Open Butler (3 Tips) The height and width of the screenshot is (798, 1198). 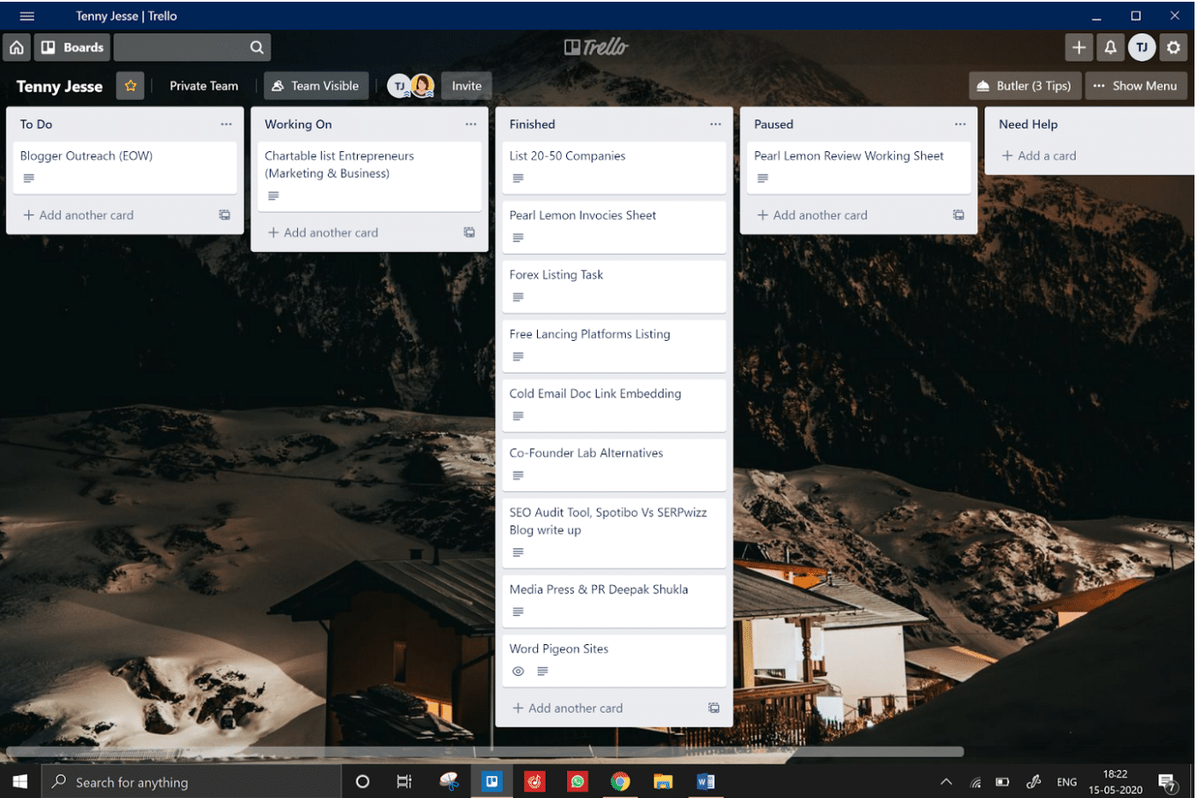pos(1024,86)
